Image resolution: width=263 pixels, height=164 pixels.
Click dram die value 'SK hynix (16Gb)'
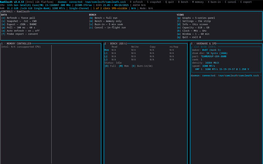pos(217,53)
